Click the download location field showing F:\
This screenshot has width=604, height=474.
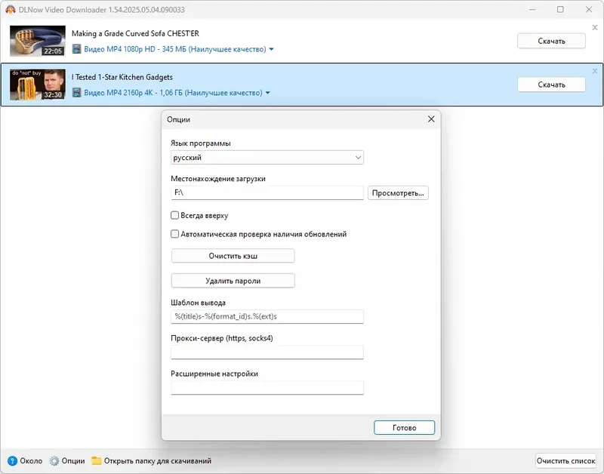pyautogui.click(x=267, y=193)
